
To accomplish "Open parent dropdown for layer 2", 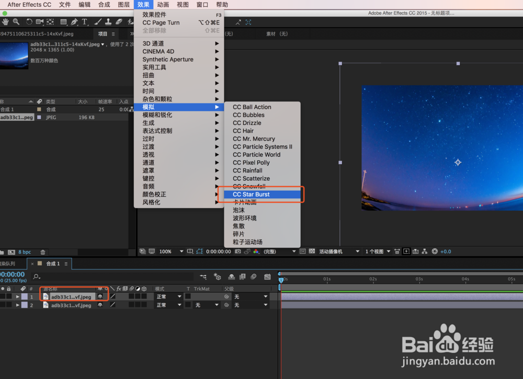I will coord(251,305).
